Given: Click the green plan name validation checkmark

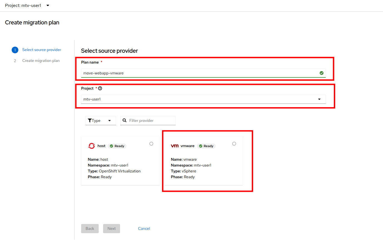Looking at the screenshot, I should click(322, 73).
